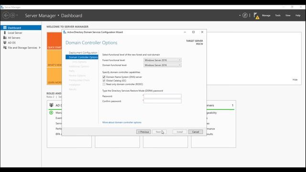Click the Dashboard icon in the sidebar

[5, 28]
